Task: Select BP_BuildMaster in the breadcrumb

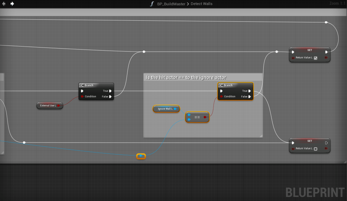Action: [171, 4]
